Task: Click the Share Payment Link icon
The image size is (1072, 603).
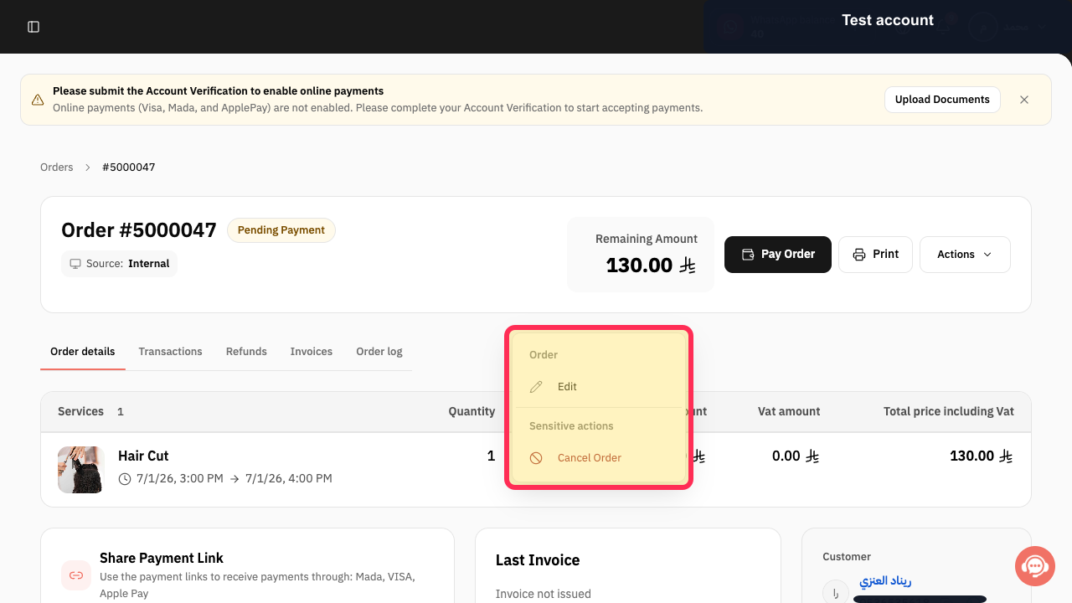Action: click(76, 575)
